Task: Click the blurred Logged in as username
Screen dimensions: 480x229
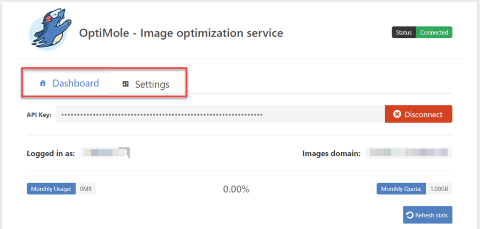Action: (105, 153)
